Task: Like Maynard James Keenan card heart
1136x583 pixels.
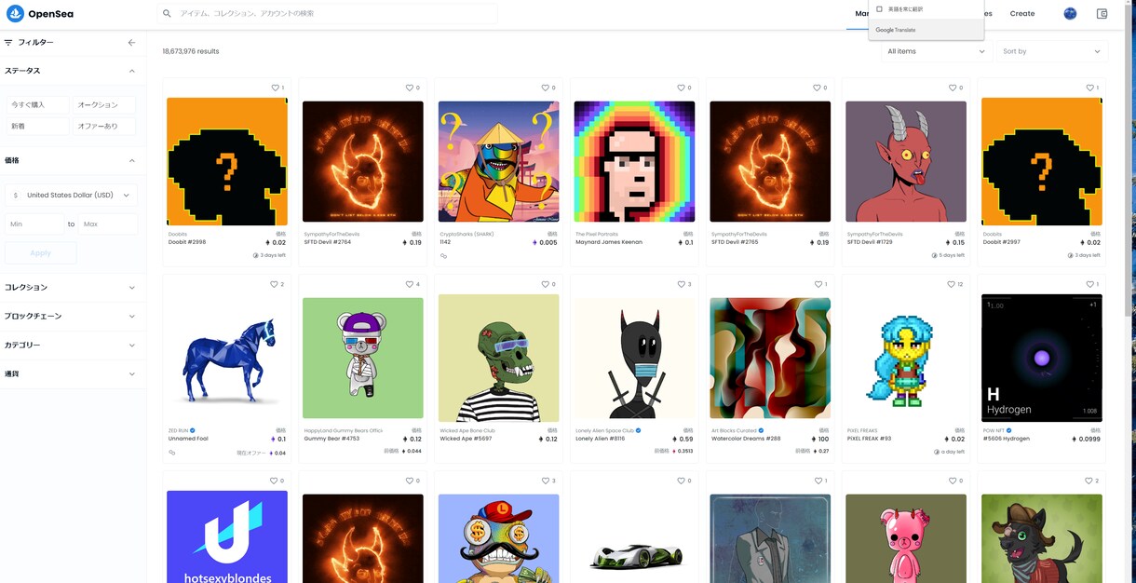Action: (x=681, y=88)
